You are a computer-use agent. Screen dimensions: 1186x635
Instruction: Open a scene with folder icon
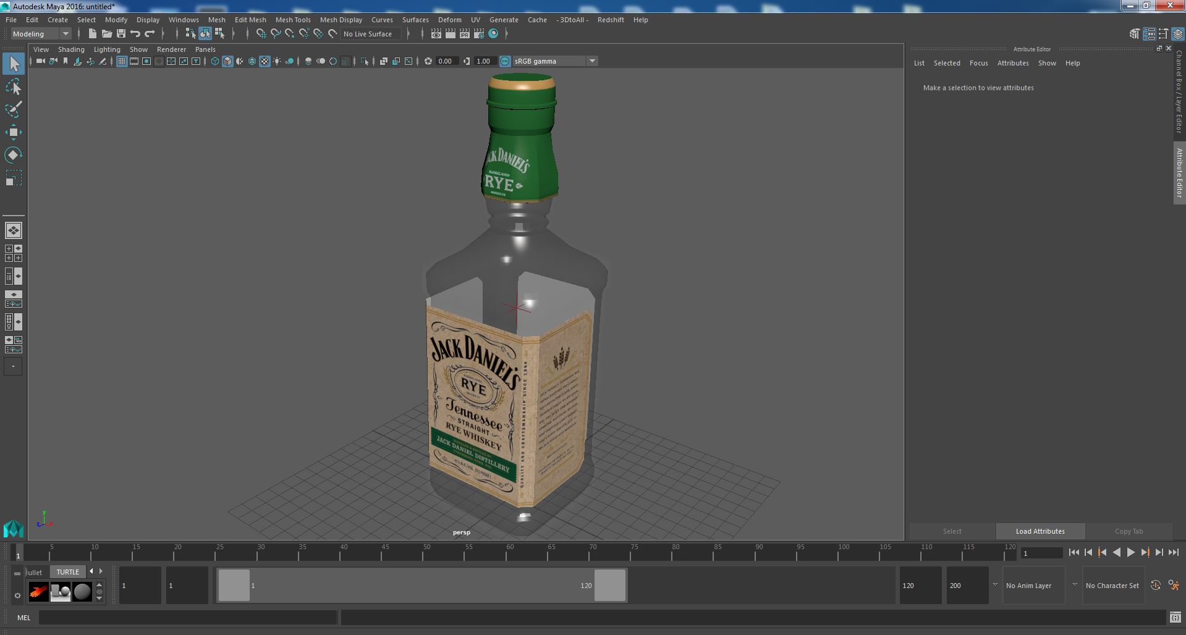coord(106,34)
